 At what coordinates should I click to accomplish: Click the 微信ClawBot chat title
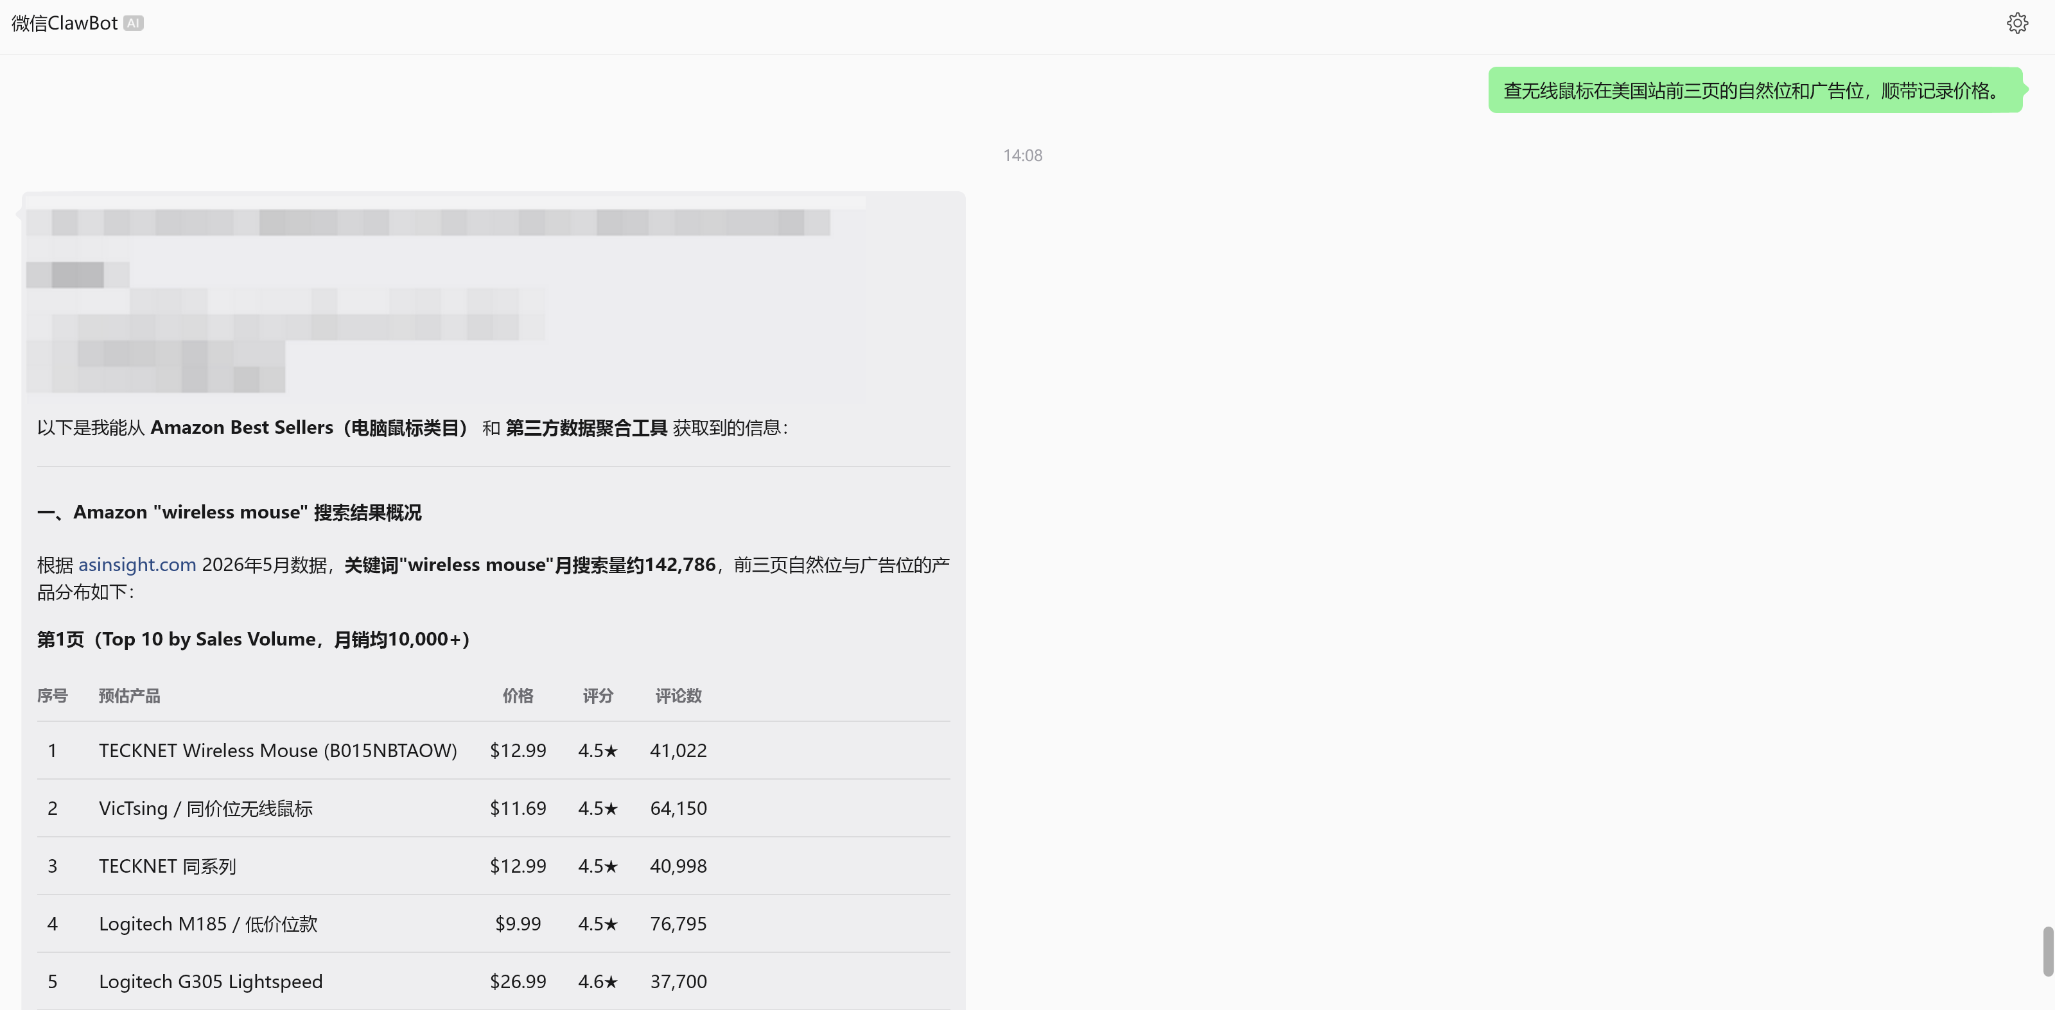(x=65, y=23)
